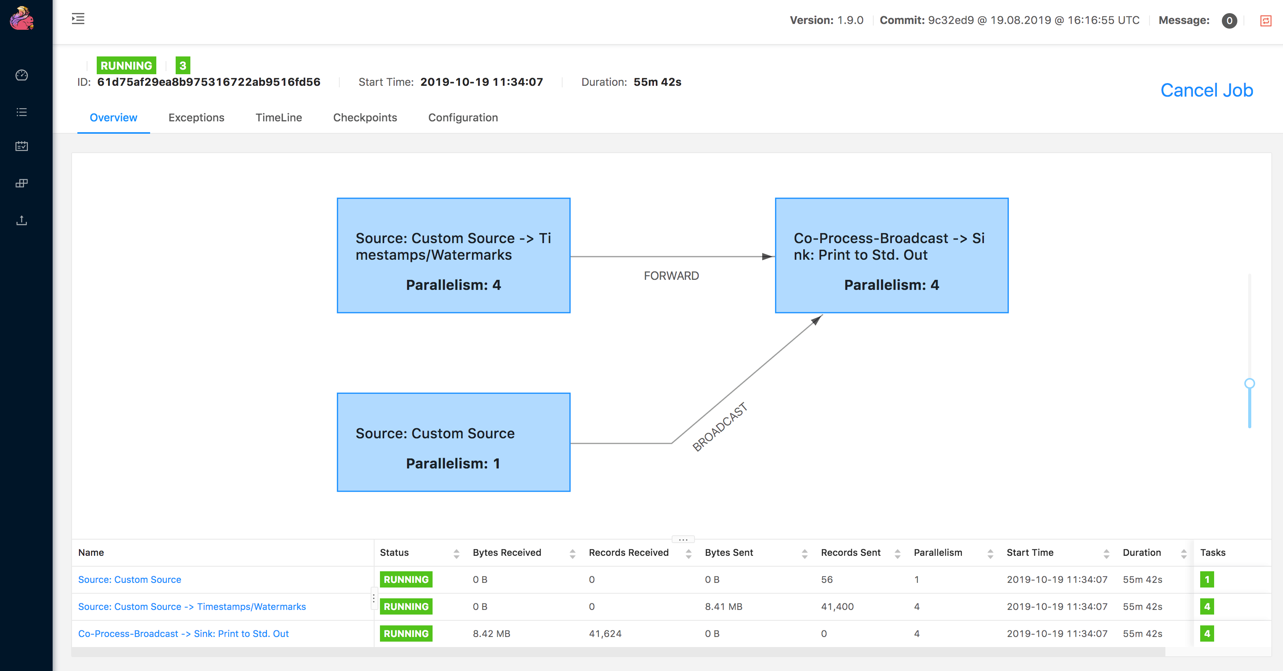Click the Name column header
This screenshot has height=671, width=1283.
point(91,553)
